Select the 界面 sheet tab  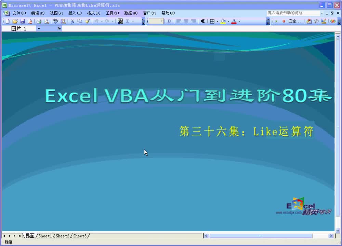[30, 236]
